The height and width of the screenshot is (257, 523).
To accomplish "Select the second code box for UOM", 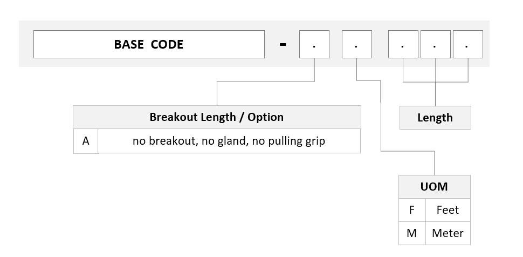I will tap(357, 44).
